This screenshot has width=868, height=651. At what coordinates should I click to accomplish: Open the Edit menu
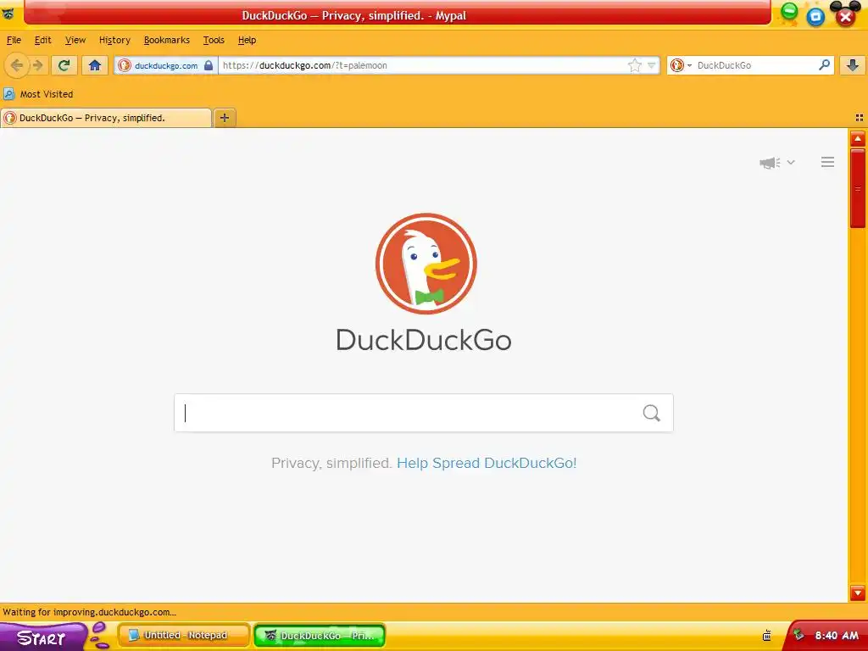click(42, 40)
